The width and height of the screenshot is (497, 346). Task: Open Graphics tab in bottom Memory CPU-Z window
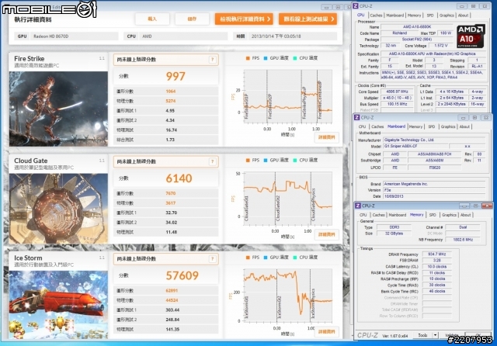449,215
